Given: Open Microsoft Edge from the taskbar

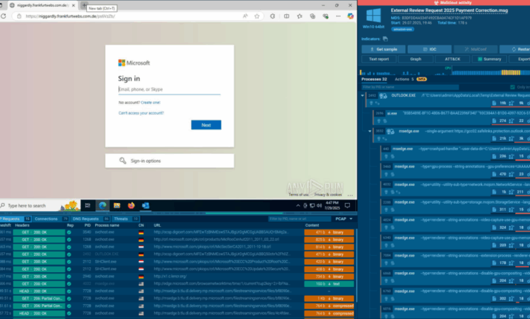Looking at the screenshot, I should click(x=103, y=205).
